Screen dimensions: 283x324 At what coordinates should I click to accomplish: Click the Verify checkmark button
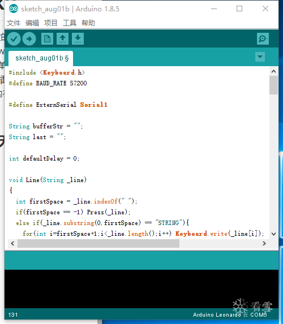pyautogui.click(x=14, y=38)
